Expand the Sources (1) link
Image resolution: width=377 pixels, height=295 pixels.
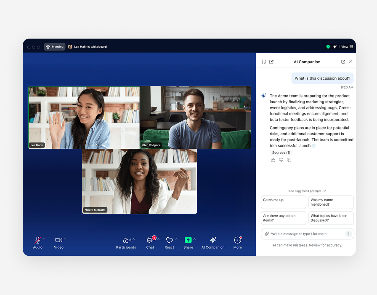click(281, 153)
